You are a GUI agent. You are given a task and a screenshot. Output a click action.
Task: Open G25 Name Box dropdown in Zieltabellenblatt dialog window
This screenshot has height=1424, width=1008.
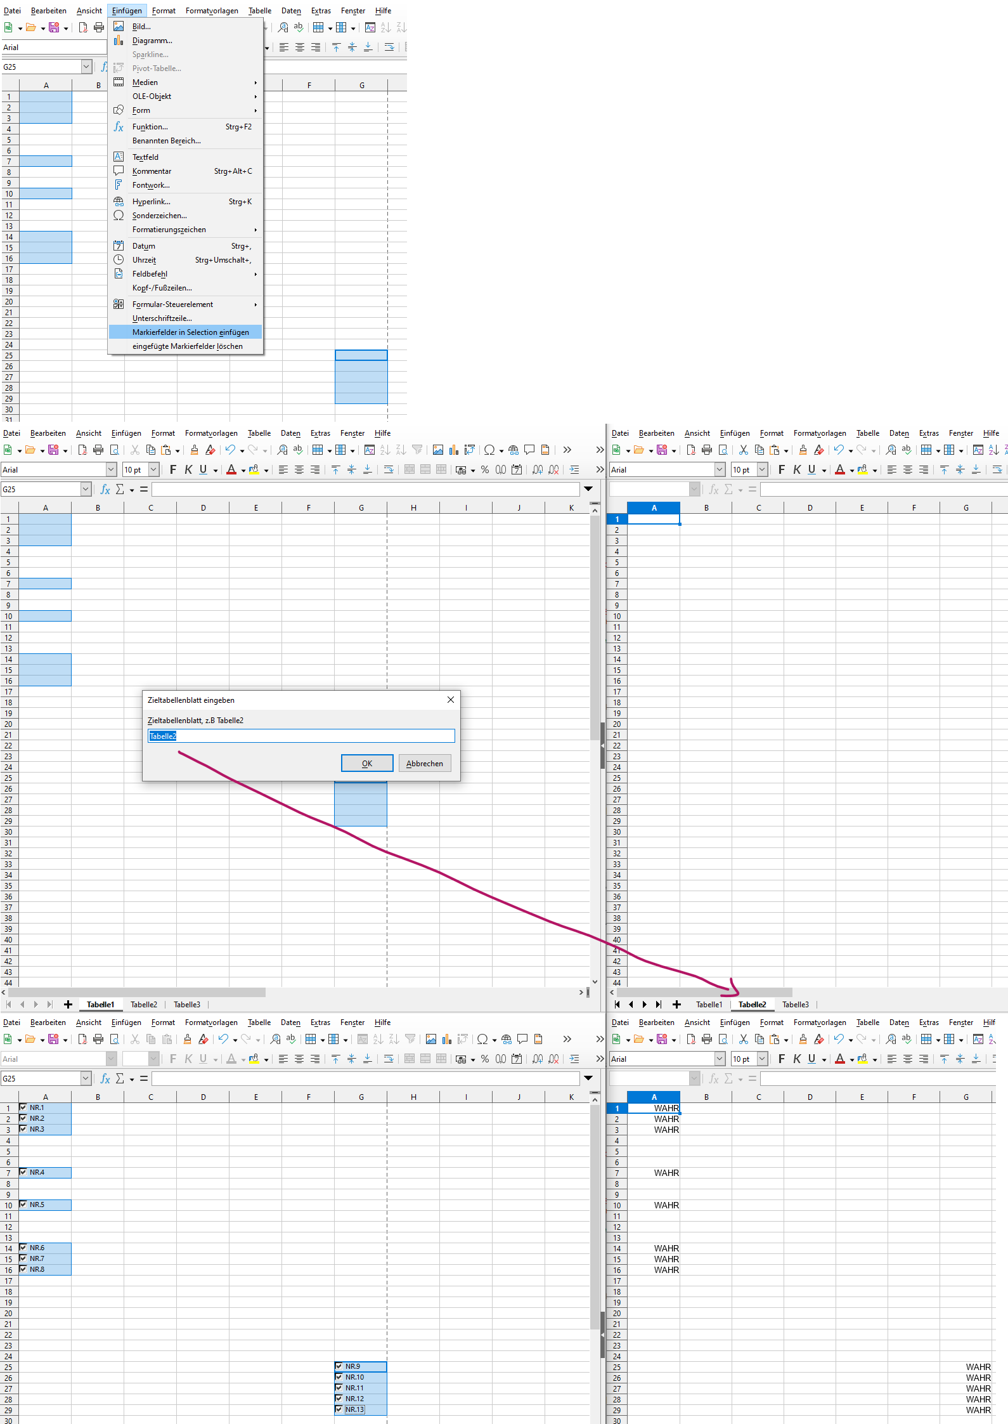(86, 489)
